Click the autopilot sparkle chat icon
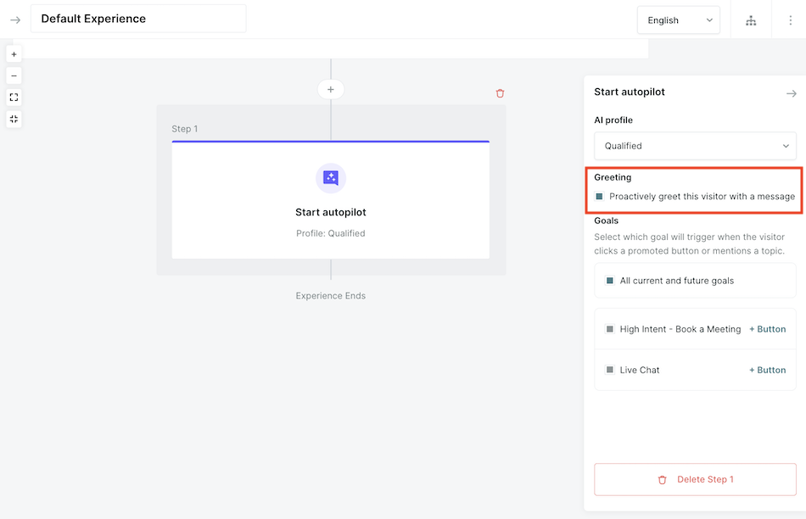Image resolution: width=806 pixels, height=519 pixels. 331,178
